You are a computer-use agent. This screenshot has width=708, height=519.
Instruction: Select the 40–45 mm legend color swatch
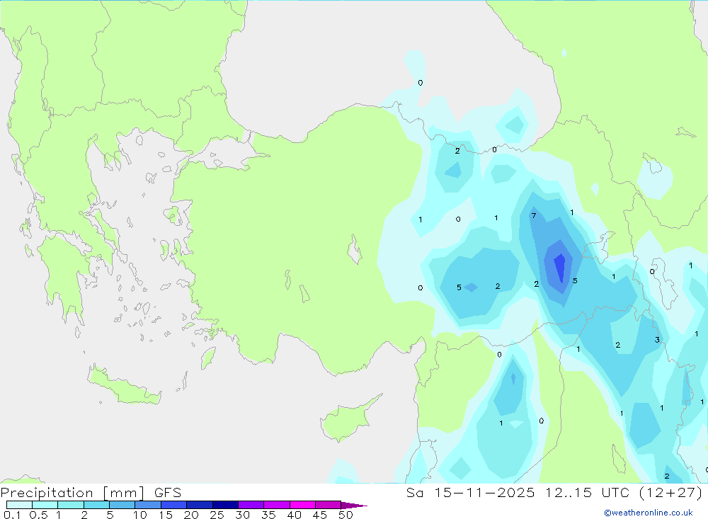point(302,505)
